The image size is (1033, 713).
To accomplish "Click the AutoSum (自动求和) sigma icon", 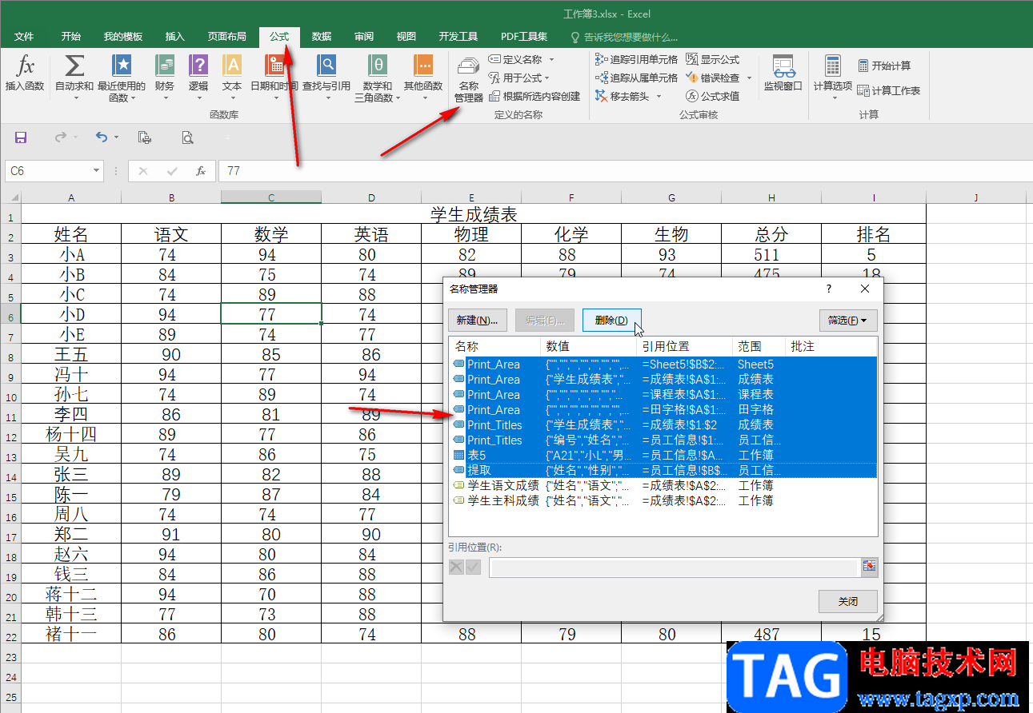I will (74, 66).
